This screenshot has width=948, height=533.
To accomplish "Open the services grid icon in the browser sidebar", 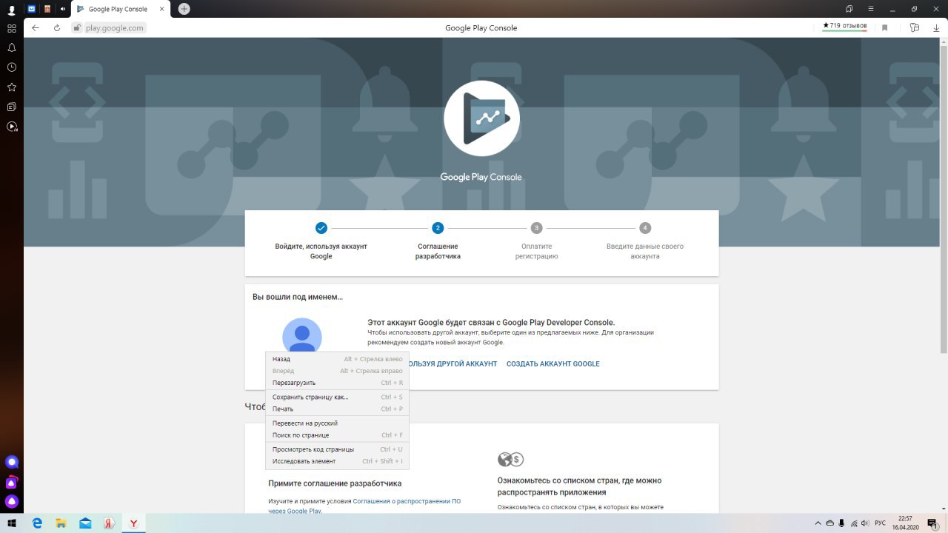I will click(x=12, y=28).
